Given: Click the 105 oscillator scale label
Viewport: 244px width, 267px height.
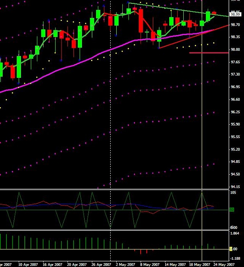Looking at the screenshot, I should [233, 193].
